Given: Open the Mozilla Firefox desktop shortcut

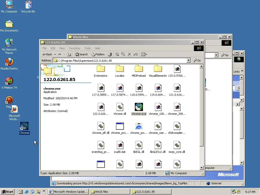Looking at the screenshot, I should point(9,64).
